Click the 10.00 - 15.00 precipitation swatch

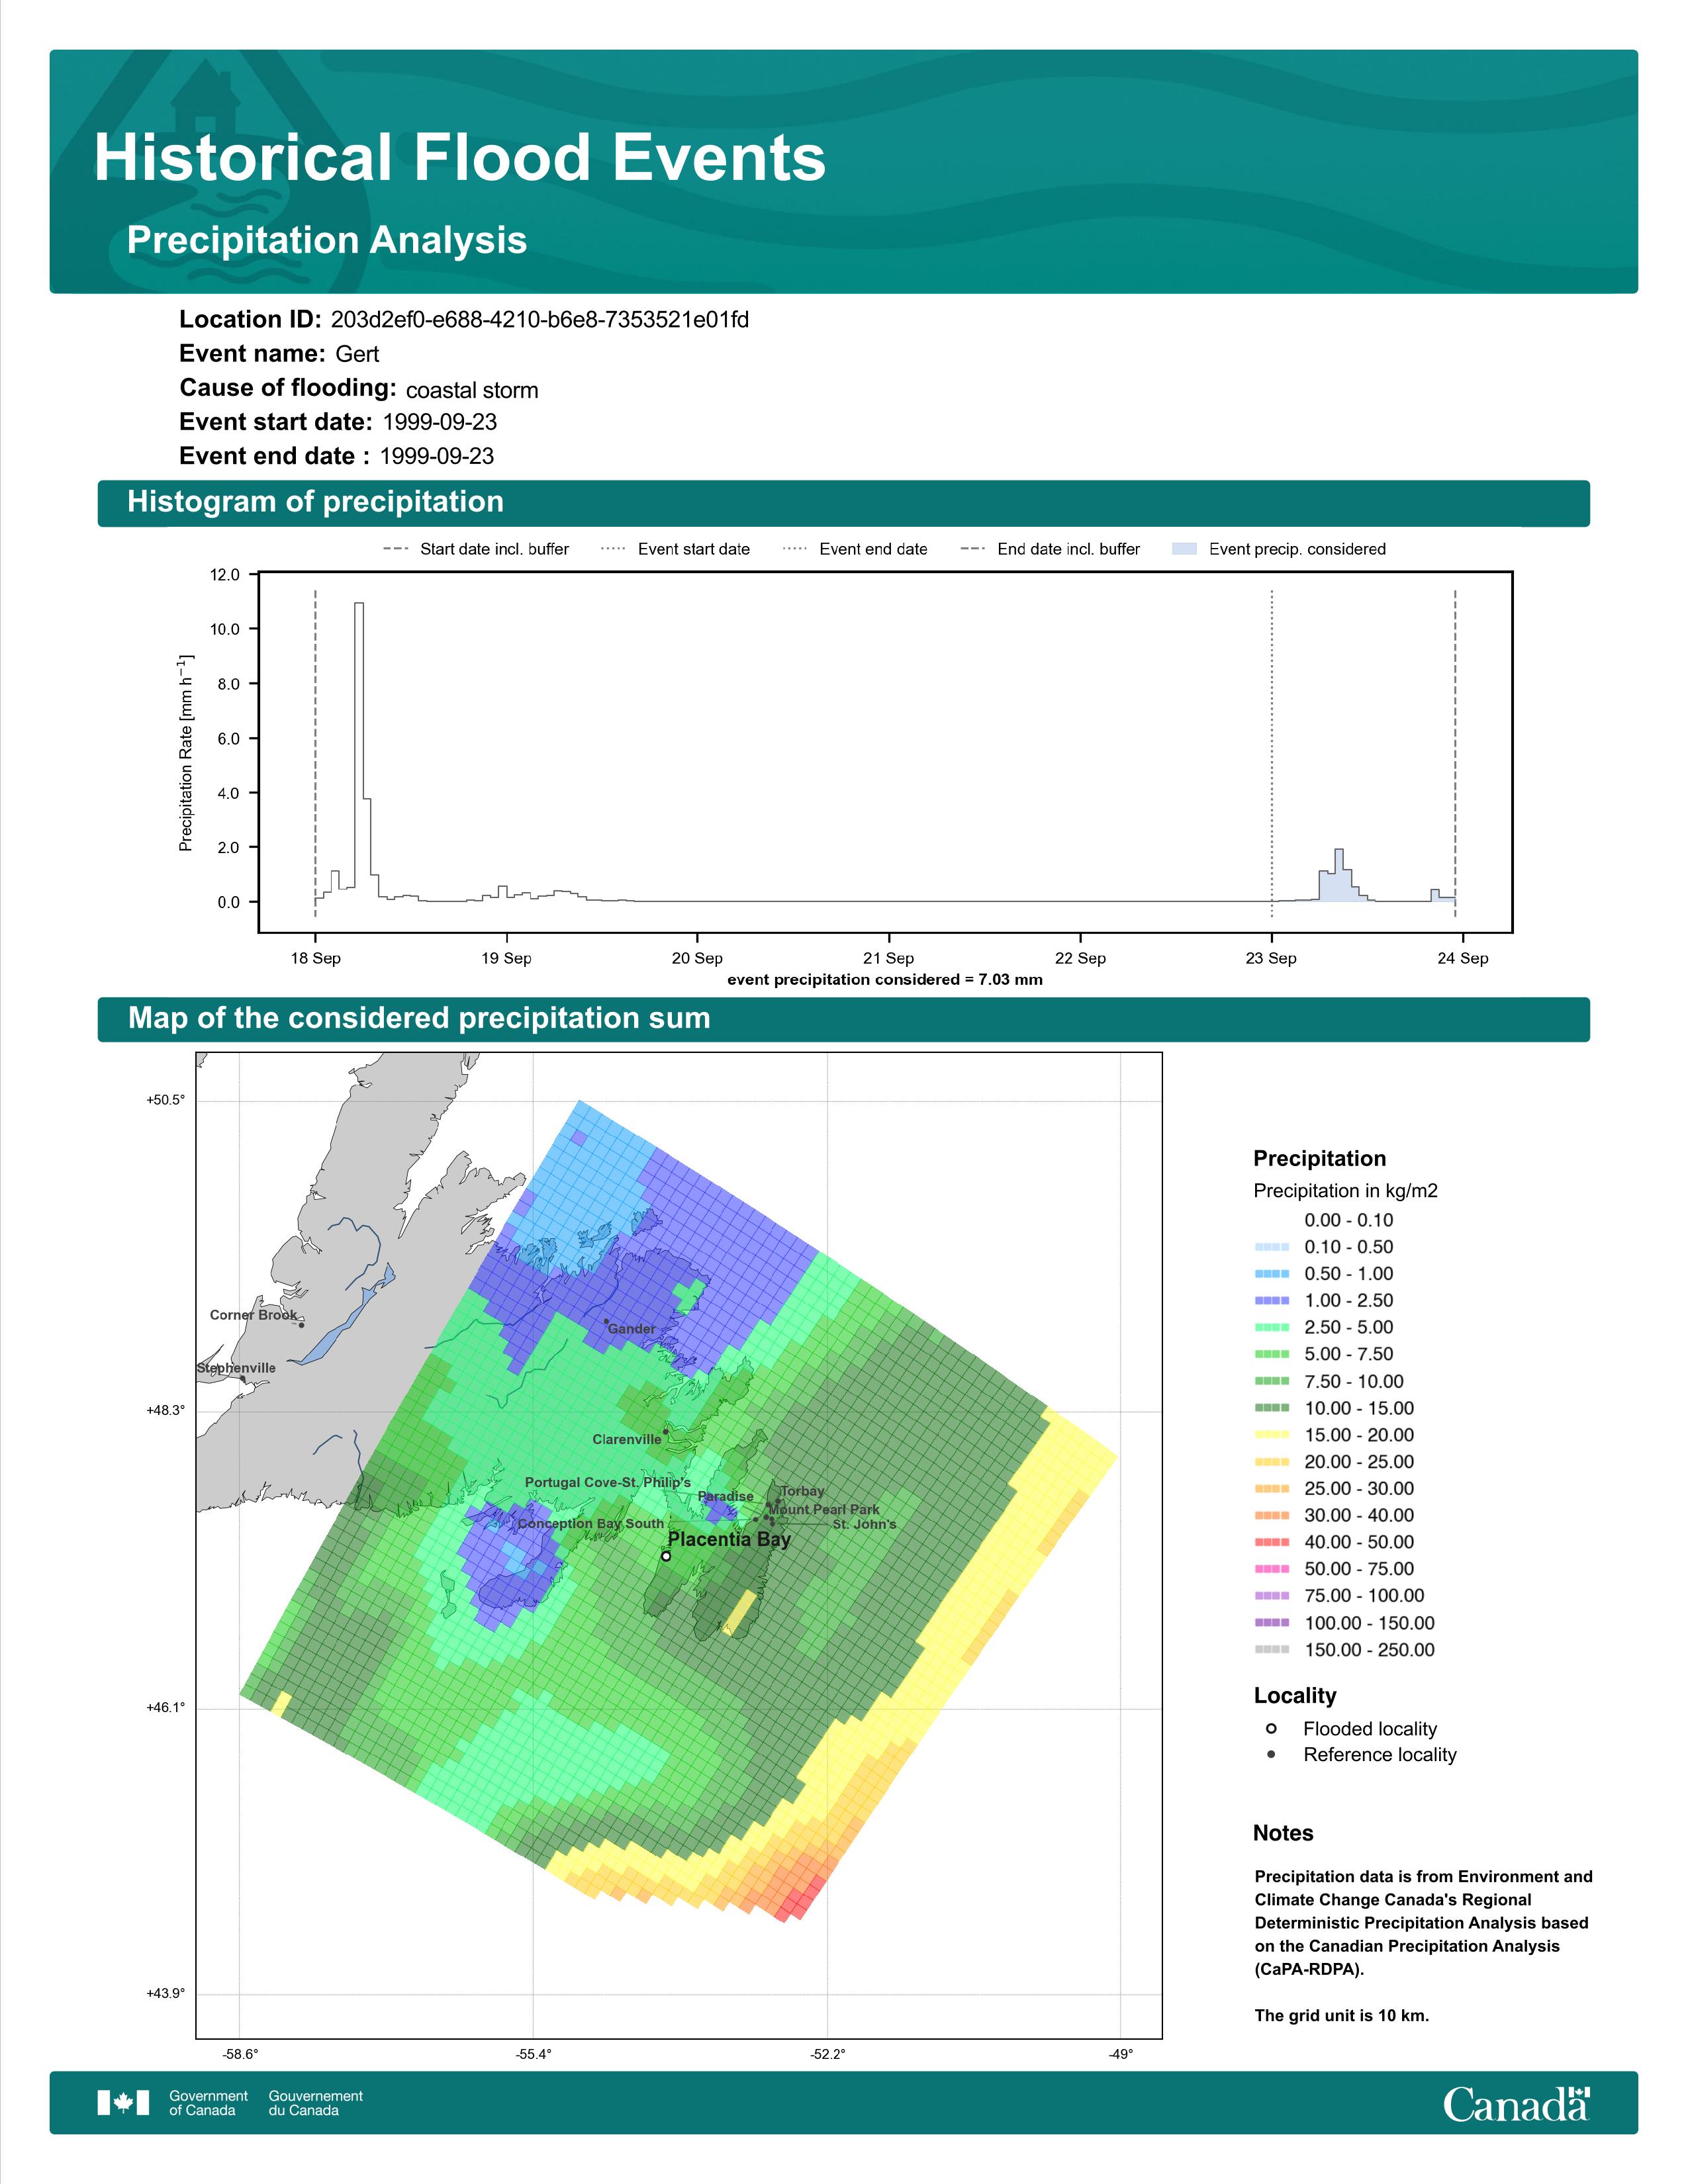[1272, 1408]
